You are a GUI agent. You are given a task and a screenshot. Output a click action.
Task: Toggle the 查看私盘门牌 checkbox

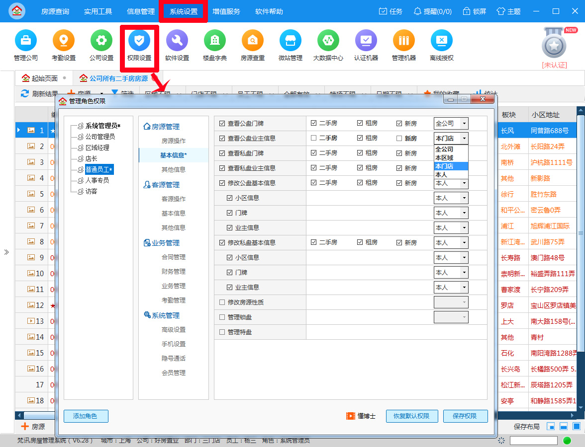222,153
